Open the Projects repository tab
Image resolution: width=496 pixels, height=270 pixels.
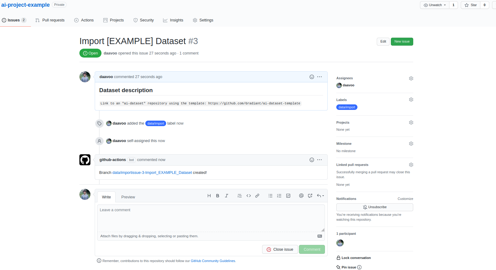coord(113,20)
